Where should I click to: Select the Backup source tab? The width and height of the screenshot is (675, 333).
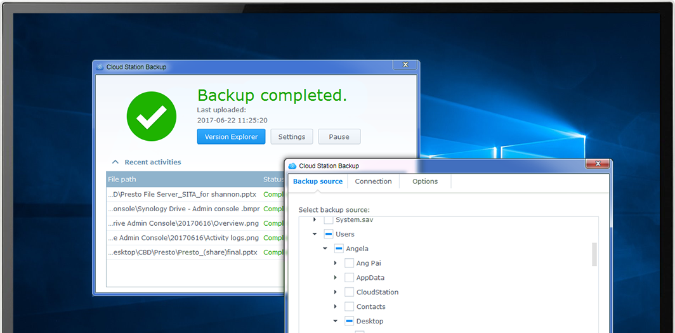(x=318, y=181)
